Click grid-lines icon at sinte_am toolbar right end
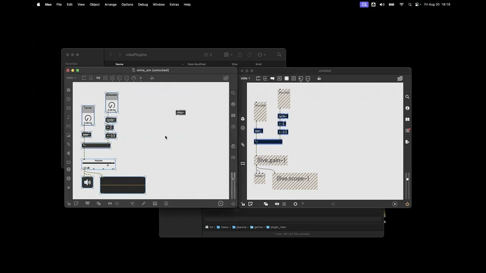Screen dimensions: 486x273 [x=226, y=78]
